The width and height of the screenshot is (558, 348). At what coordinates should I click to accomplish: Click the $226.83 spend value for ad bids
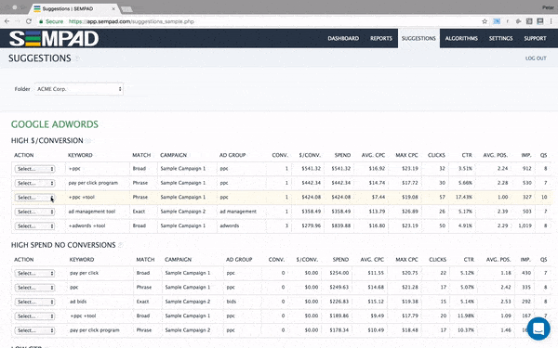pyautogui.click(x=339, y=302)
